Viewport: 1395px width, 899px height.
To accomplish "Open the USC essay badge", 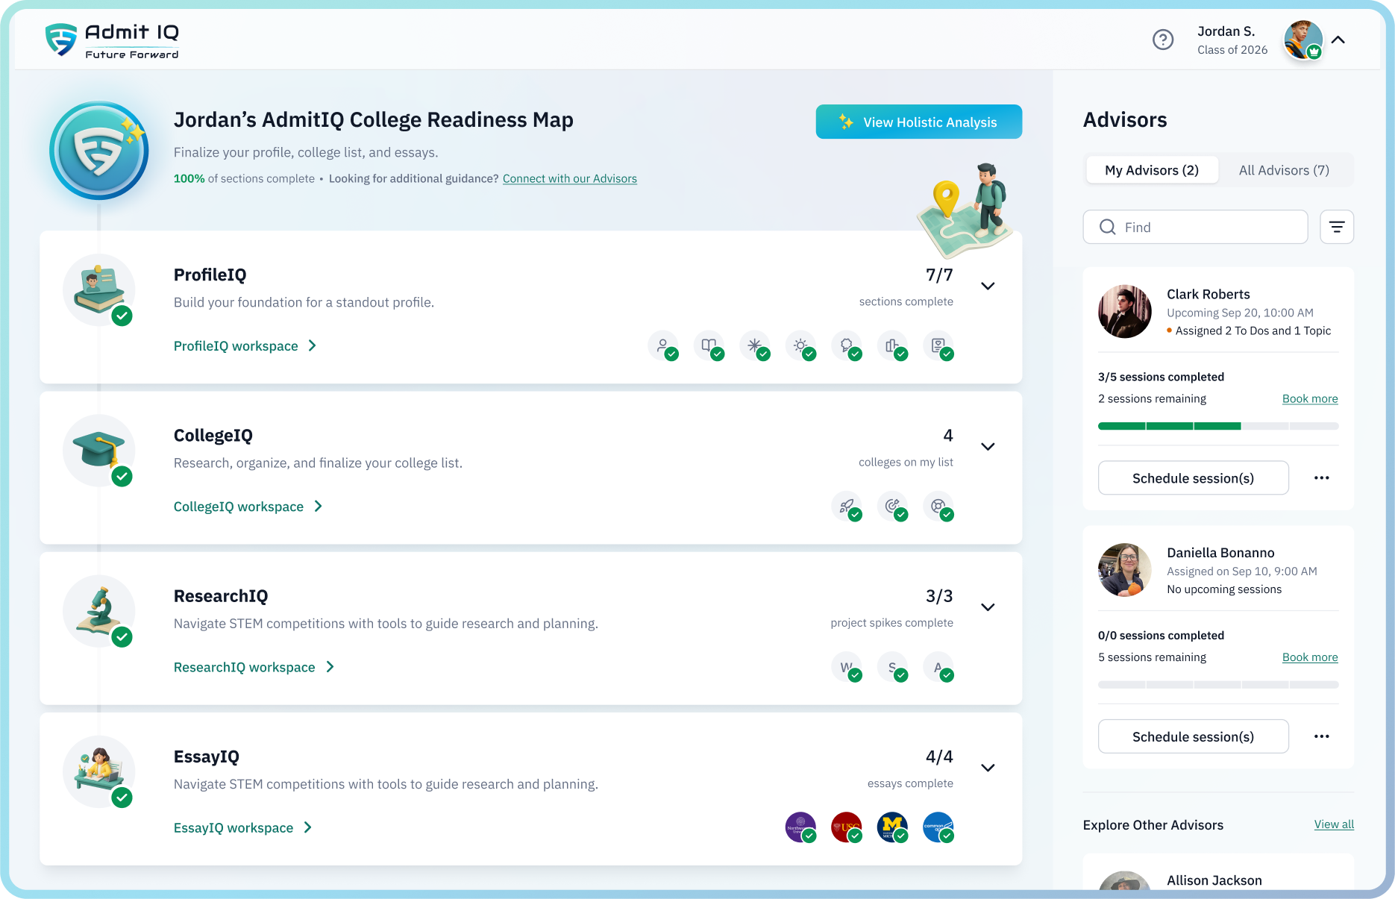I will [x=847, y=827].
